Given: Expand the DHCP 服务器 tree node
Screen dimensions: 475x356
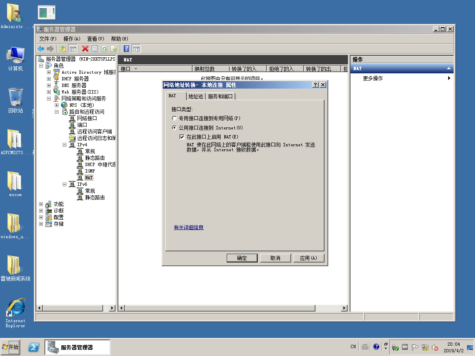Looking at the screenshot, I should click(49, 79).
